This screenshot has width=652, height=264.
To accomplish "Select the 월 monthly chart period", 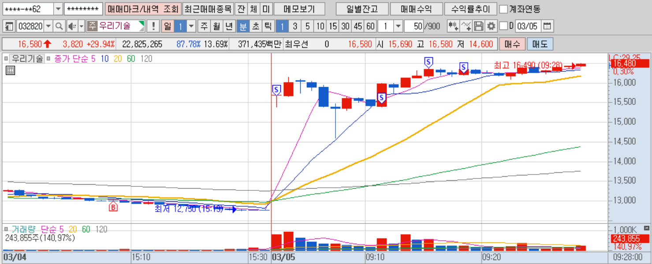I will coord(216,26).
